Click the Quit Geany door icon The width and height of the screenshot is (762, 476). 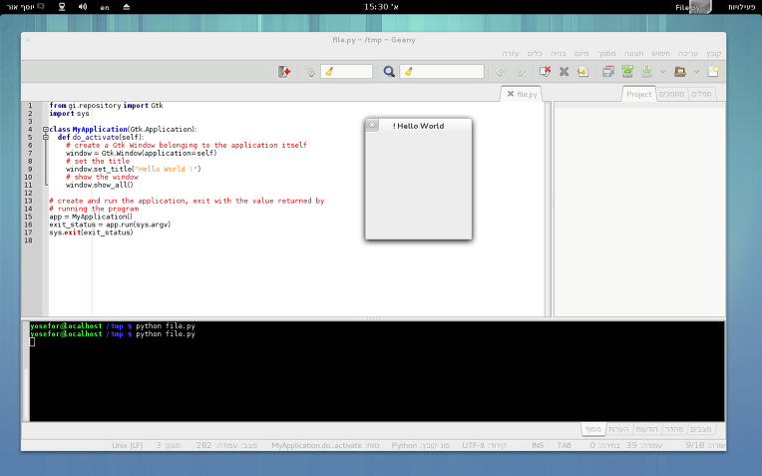click(x=284, y=72)
